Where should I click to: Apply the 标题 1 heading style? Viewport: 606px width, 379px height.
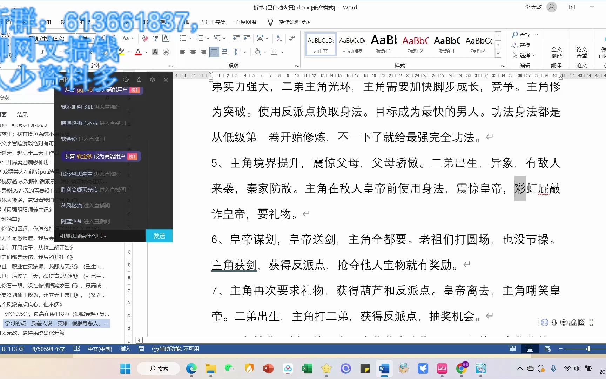tap(384, 45)
